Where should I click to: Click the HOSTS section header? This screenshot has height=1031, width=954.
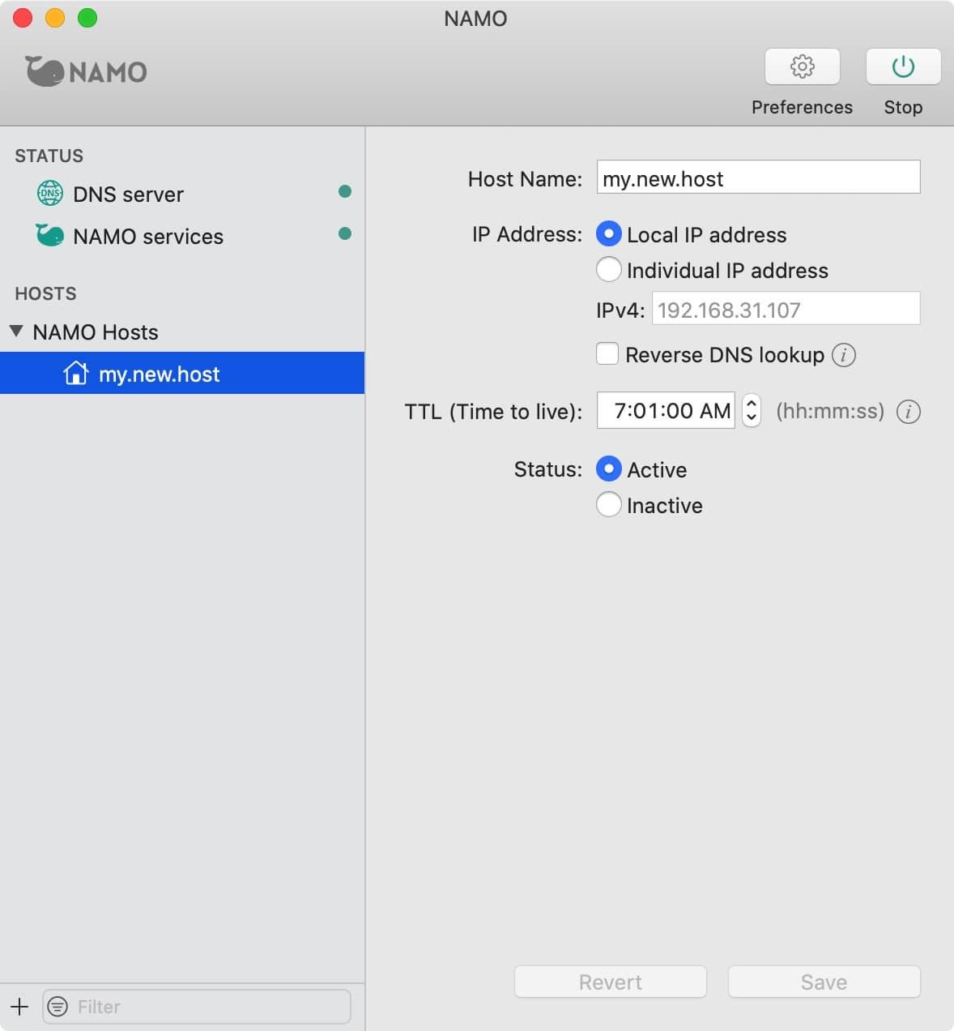coord(45,293)
